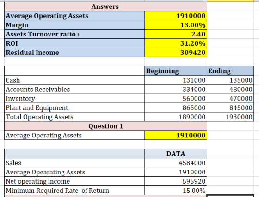Click the Plant and Equipment label

pos(74,108)
